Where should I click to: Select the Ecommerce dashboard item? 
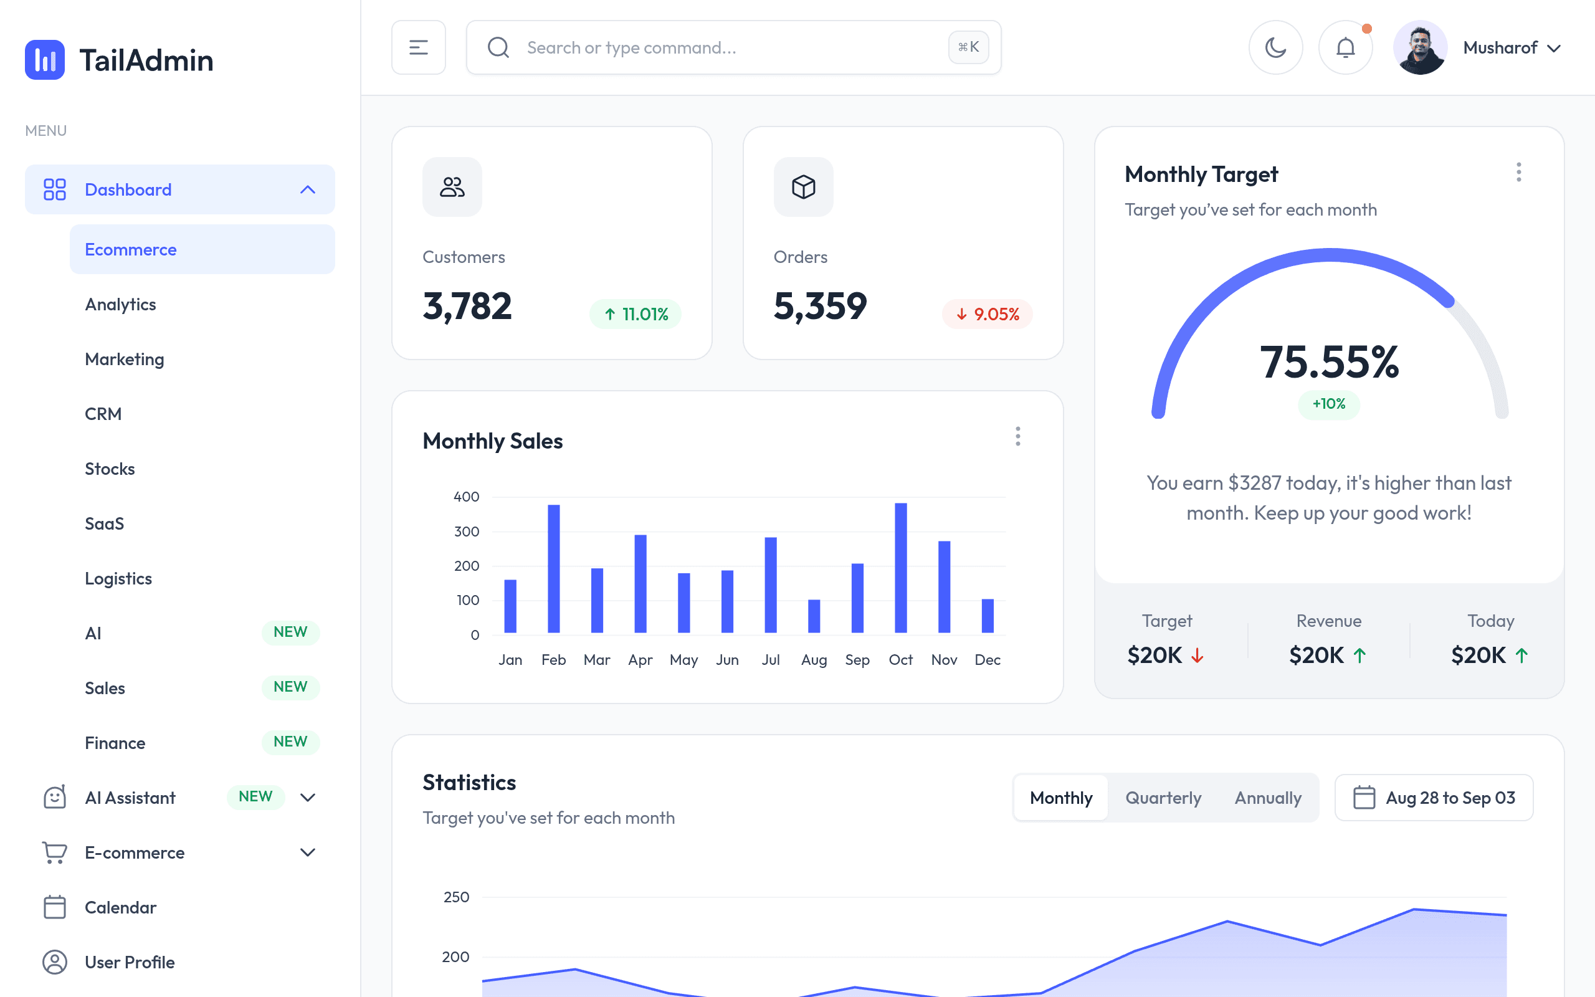(202, 249)
